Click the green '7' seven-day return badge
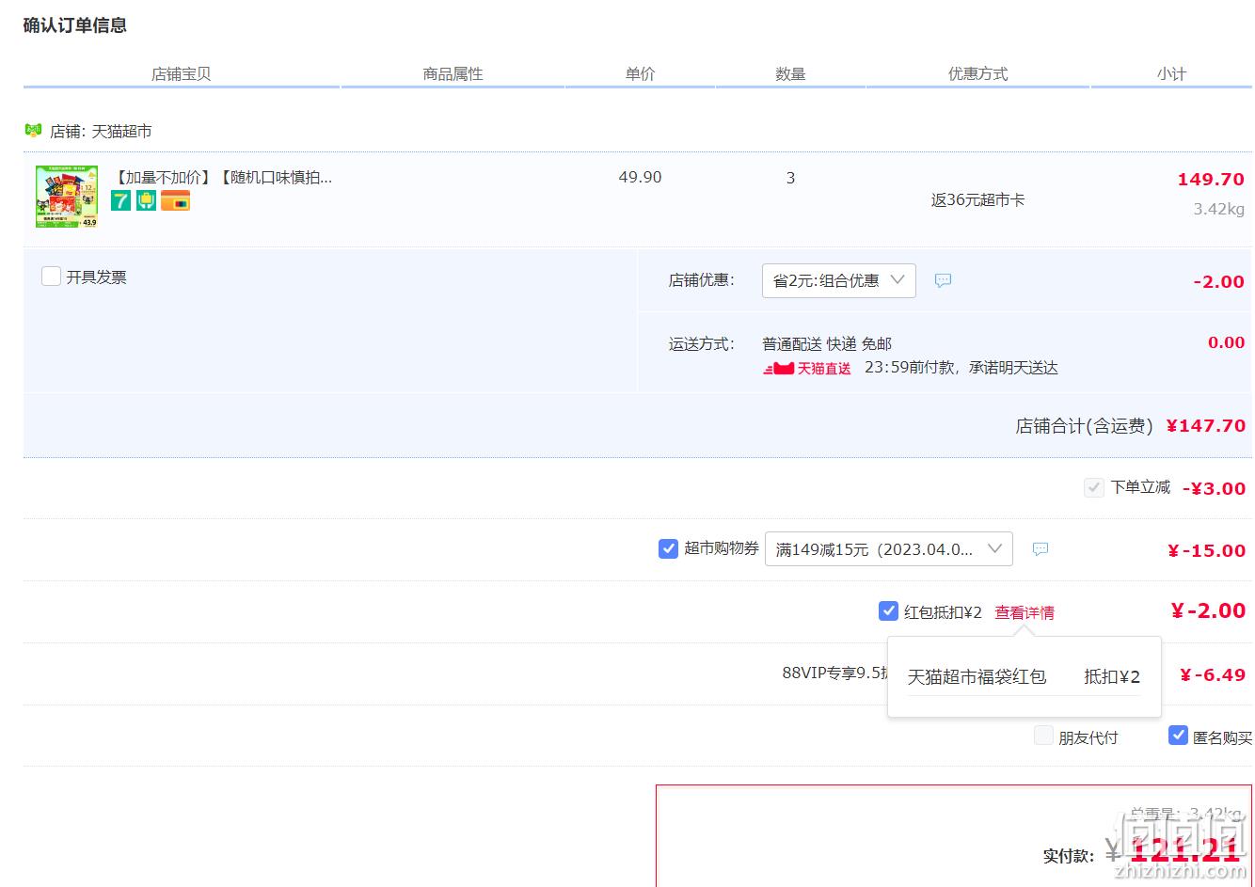Viewport: 1255px width, 887px height. click(x=120, y=200)
